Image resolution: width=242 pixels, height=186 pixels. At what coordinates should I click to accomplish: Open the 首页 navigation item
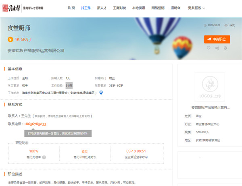71,8
